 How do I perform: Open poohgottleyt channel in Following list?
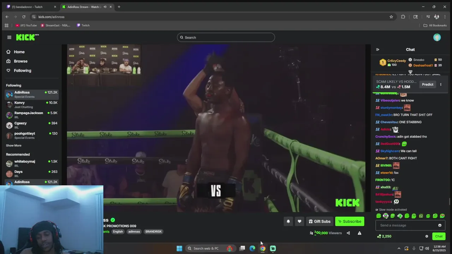32,135
